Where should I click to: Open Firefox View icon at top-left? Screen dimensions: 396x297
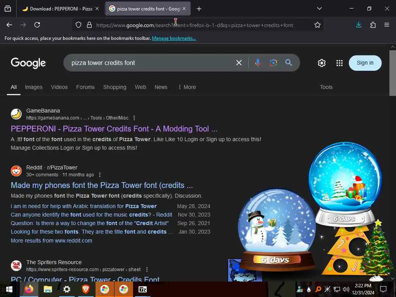8,9
